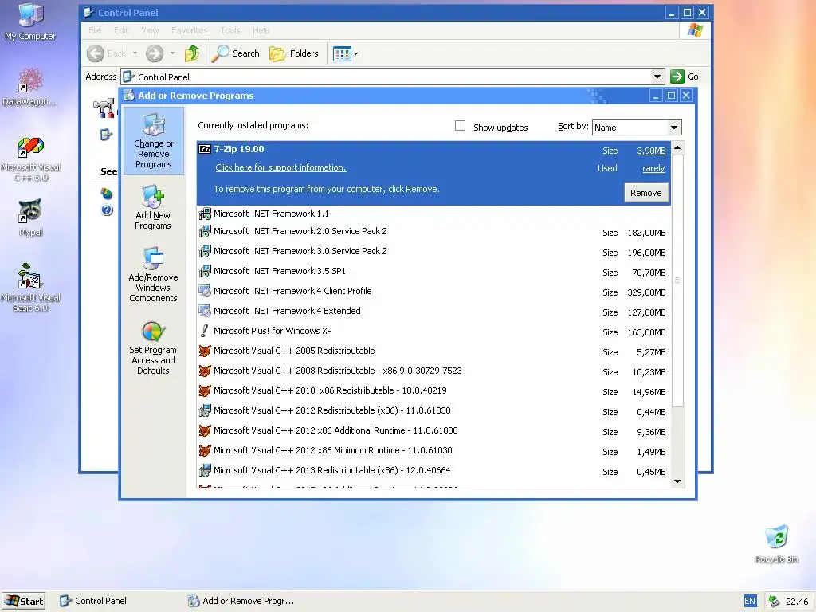Toggle the Folders toolbar button
Screen dimensions: 816x612
(x=294, y=53)
